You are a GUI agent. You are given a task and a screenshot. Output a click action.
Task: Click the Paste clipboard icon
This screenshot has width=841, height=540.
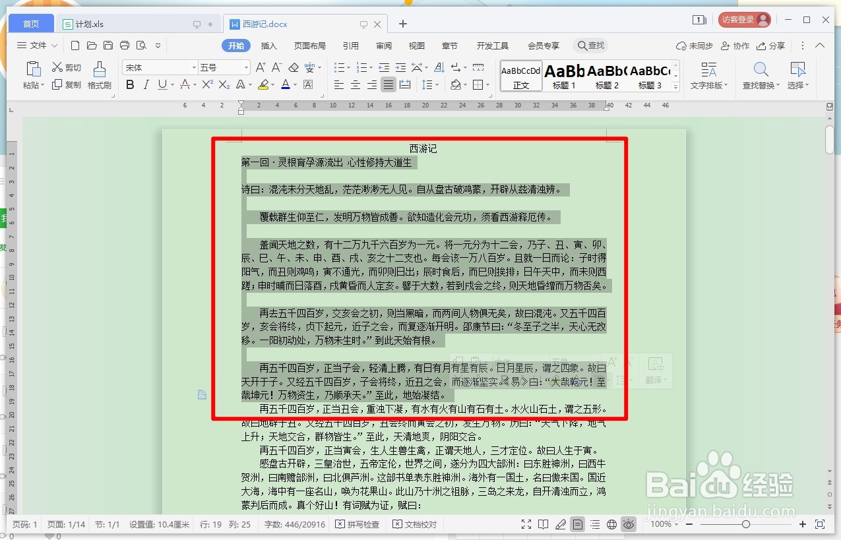click(x=32, y=69)
